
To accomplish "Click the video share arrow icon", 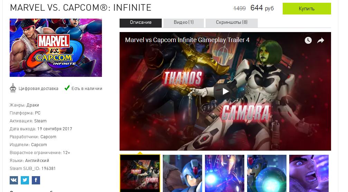I will click(x=321, y=40).
